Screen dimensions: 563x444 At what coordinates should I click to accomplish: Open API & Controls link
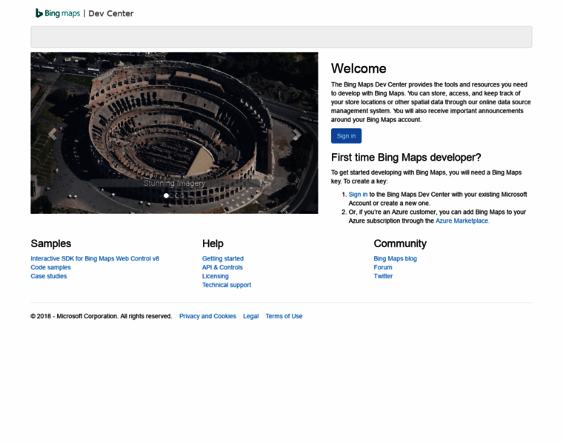click(222, 268)
